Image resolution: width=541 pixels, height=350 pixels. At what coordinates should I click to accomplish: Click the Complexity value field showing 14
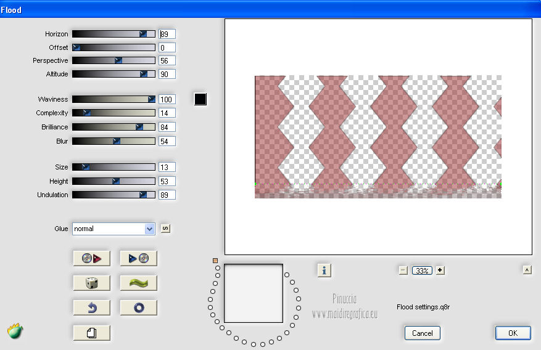tap(167, 113)
